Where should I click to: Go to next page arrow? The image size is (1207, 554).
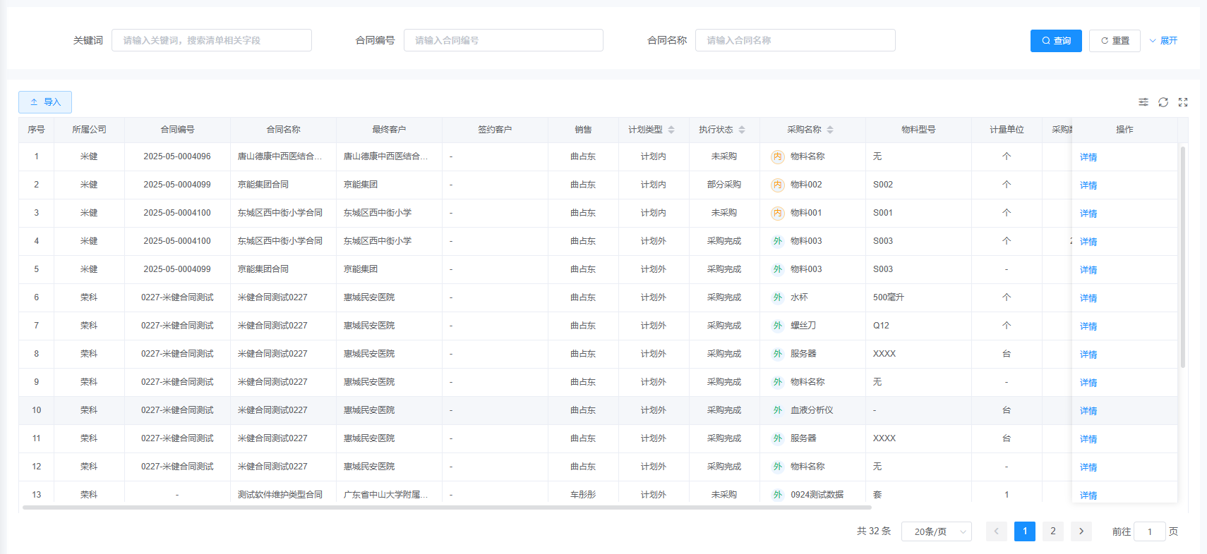[1081, 531]
